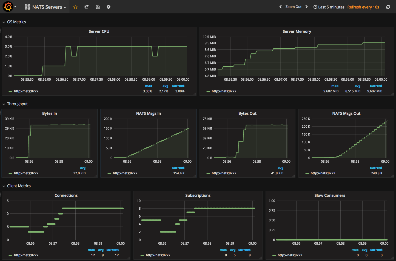The image size is (396, 261).
Task: Open dashboard settings gear
Action: pyautogui.click(x=109, y=7)
